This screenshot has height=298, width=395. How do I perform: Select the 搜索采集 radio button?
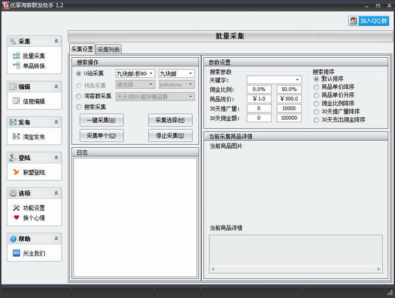click(x=78, y=107)
